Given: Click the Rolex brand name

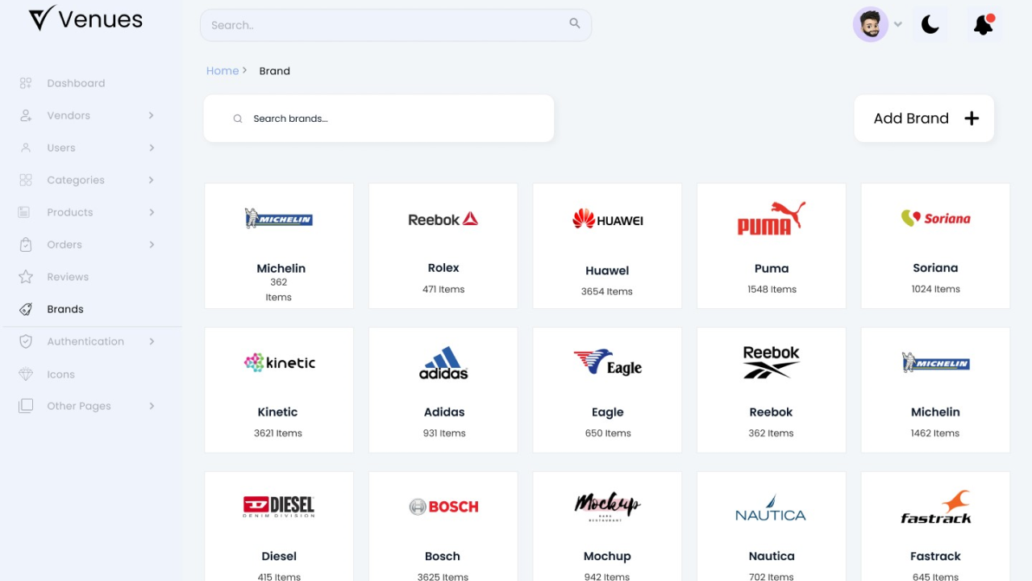Looking at the screenshot, I should 443,268.
